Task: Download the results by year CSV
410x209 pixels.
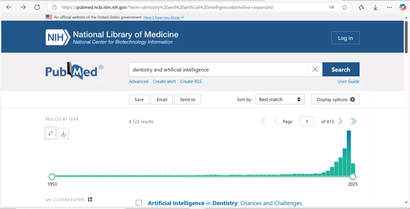Action: [63, 133]
